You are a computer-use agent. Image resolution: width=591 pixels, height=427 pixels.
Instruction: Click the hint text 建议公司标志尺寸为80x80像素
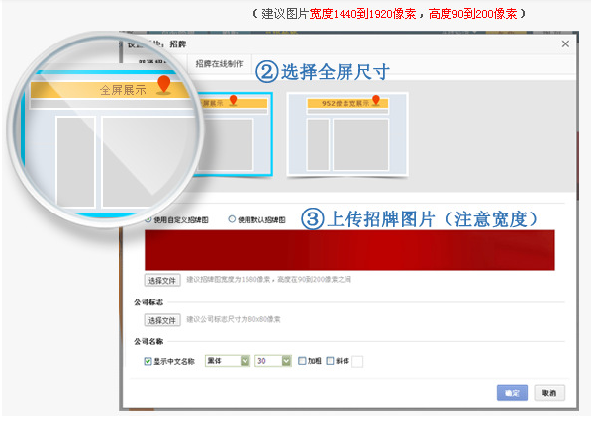[234, 319]
